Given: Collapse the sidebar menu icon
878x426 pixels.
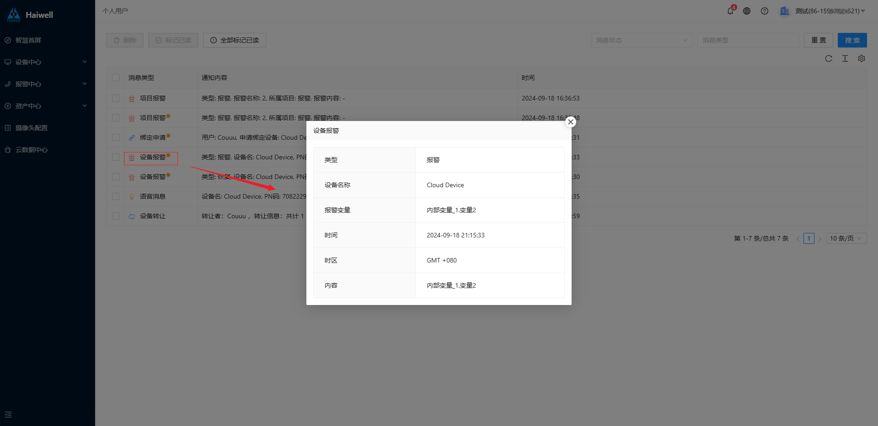Looking at the screenshot, I should tap(8, 415).
